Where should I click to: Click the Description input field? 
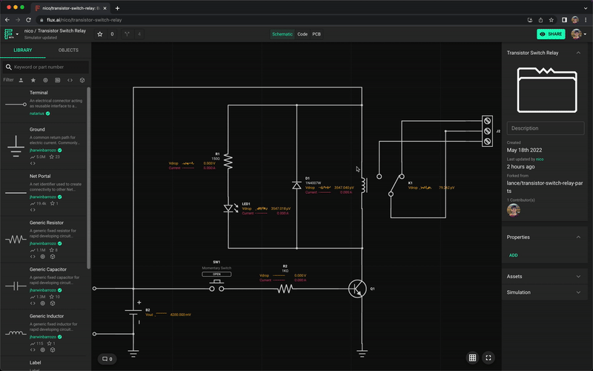point(546,128)
